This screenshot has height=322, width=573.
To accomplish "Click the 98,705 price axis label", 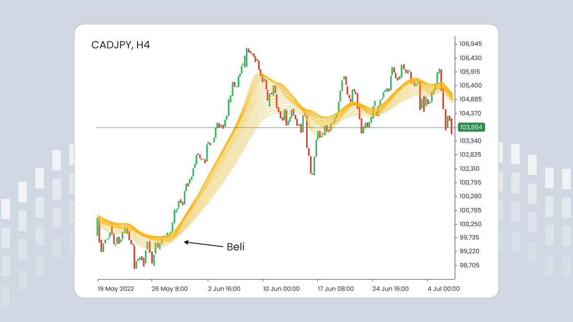I will point(471,265).
